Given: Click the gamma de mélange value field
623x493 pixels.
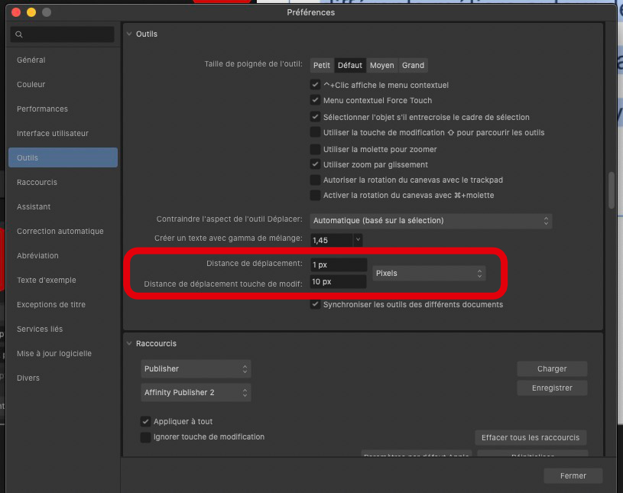Looking at the screenshot, I should 331,240.
